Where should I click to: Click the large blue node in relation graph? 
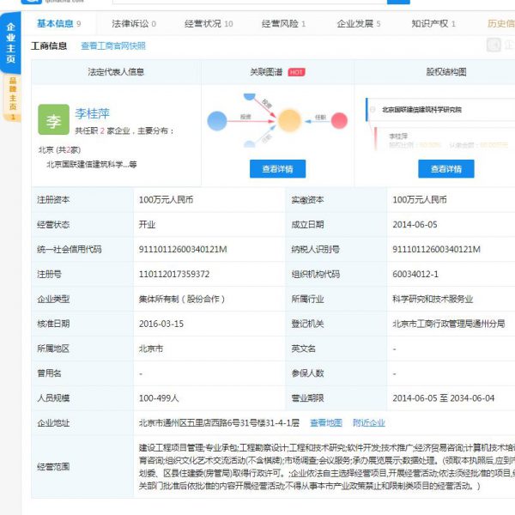[217, 121]
